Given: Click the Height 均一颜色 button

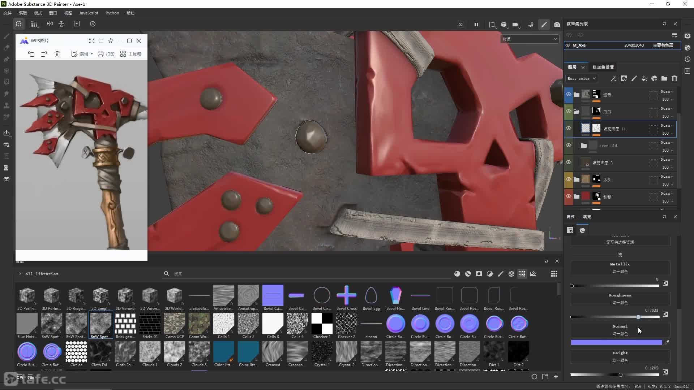Looking at the screenshot, I should 620,357.
